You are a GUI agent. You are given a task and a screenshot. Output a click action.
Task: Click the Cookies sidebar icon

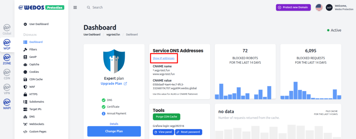(x=25, y=72)
